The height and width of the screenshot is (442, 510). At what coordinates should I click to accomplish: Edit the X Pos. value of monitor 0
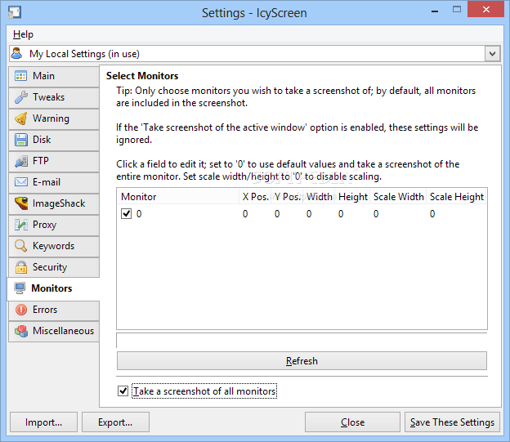tap(245, 214)
